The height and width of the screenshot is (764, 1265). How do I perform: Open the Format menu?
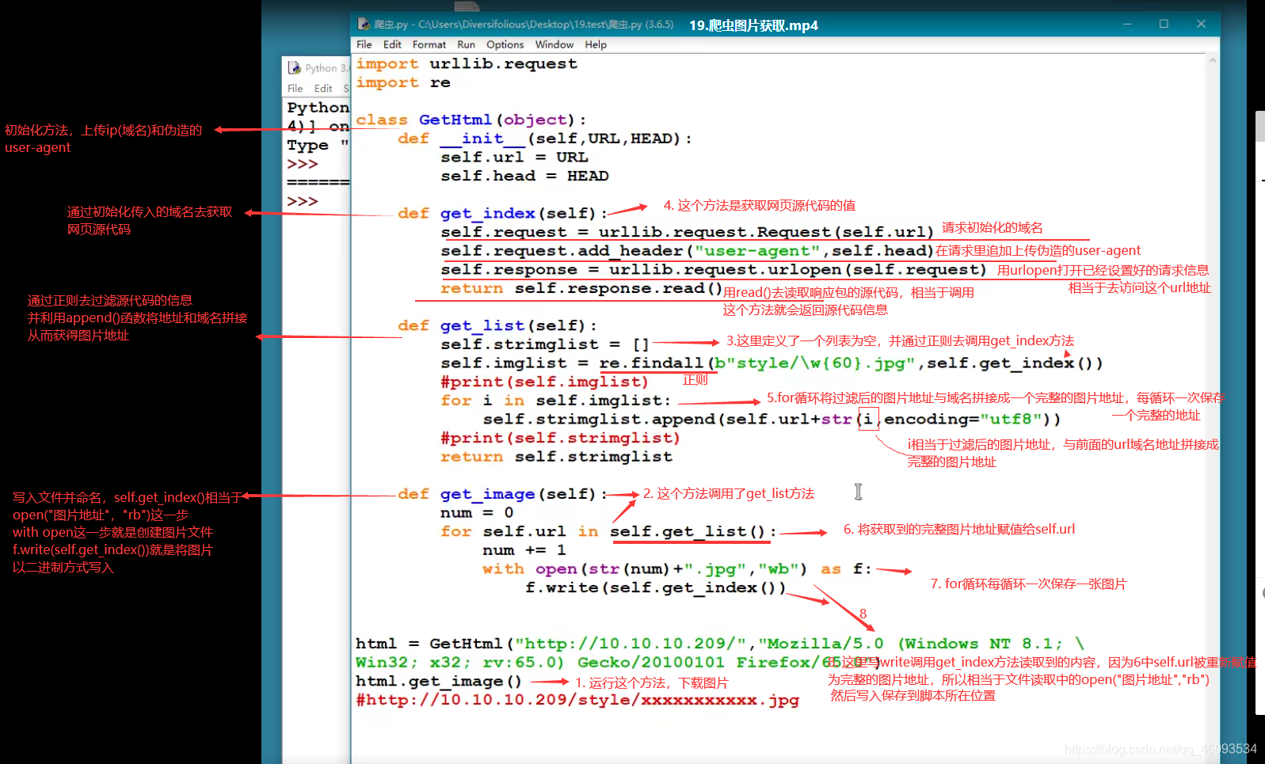coord(429,44)
